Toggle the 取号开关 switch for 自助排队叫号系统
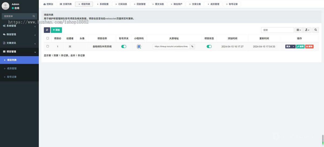 124,46
